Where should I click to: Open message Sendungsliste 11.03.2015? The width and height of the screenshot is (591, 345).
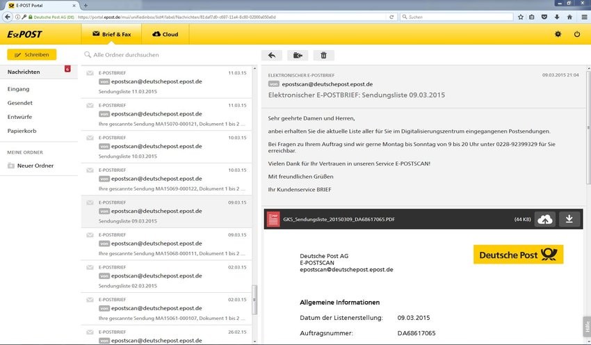(166, 82)
